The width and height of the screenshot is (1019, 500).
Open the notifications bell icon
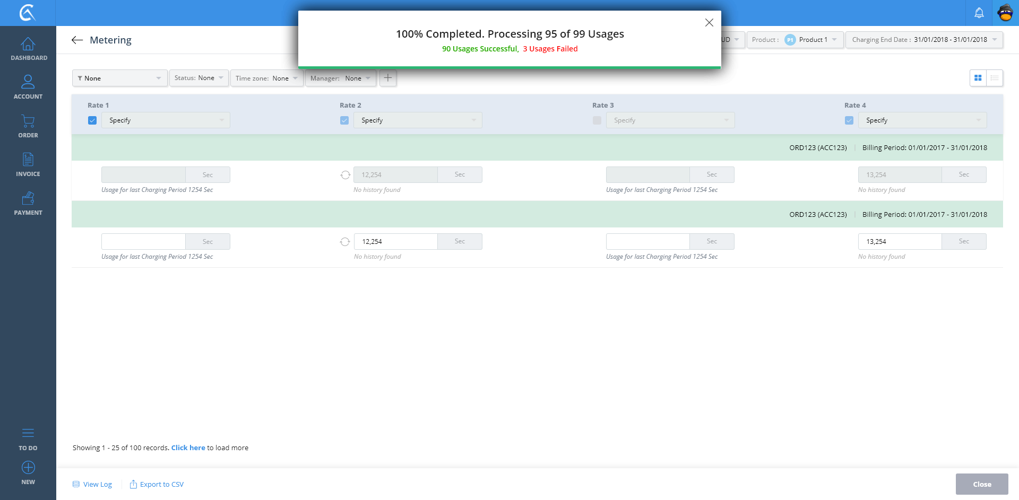coord(979,13)
